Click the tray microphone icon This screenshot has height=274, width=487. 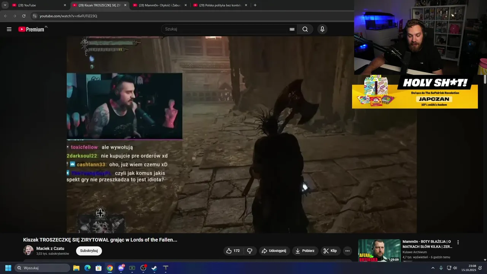coord(441,268)
